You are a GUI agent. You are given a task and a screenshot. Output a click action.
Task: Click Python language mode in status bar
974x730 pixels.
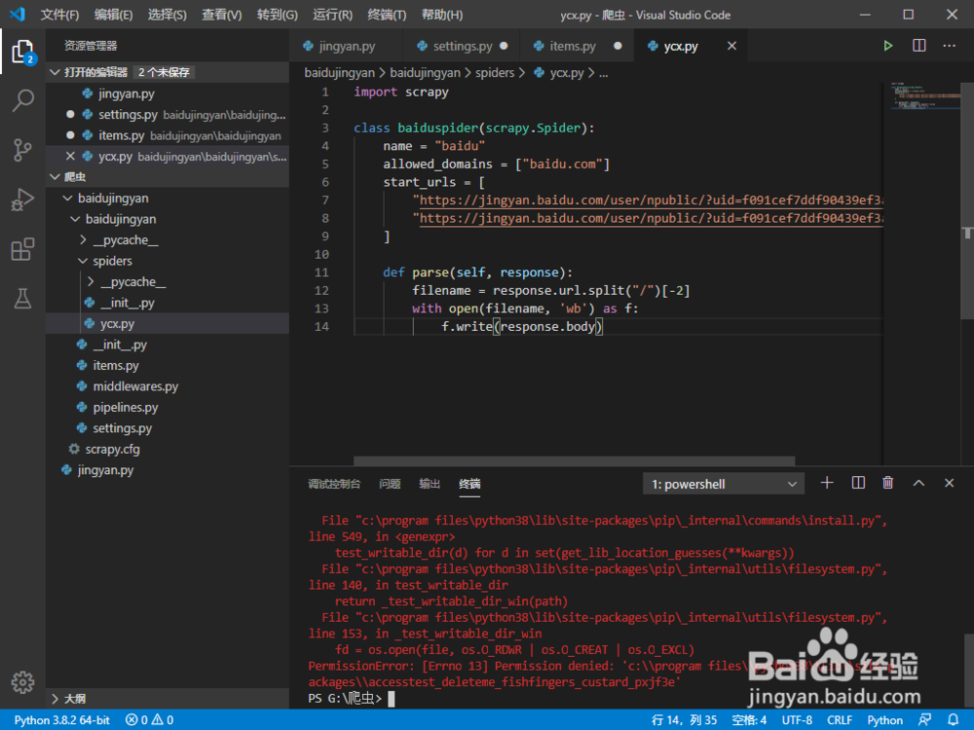[884, 720]
